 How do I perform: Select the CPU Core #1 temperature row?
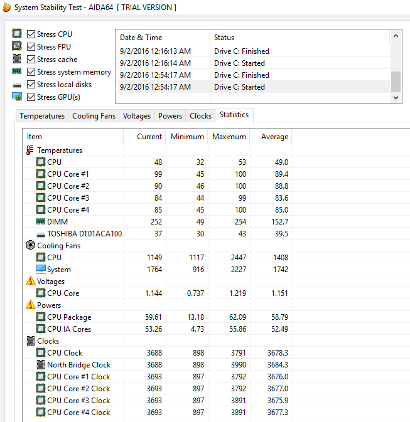tap(68, 174)
